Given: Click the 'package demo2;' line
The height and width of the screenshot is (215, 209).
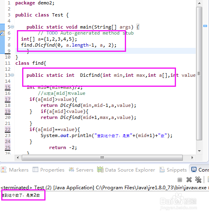Looking at the screenshot, I should coord(35,3).
